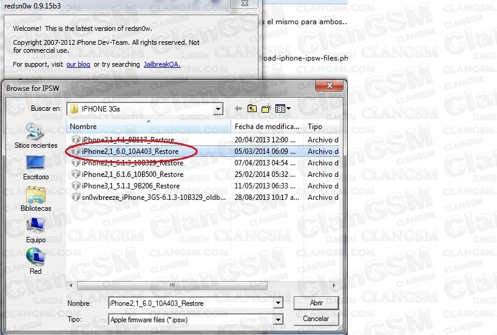Open Red network location in sidebar
497x335 pixels.
[36, 262]
